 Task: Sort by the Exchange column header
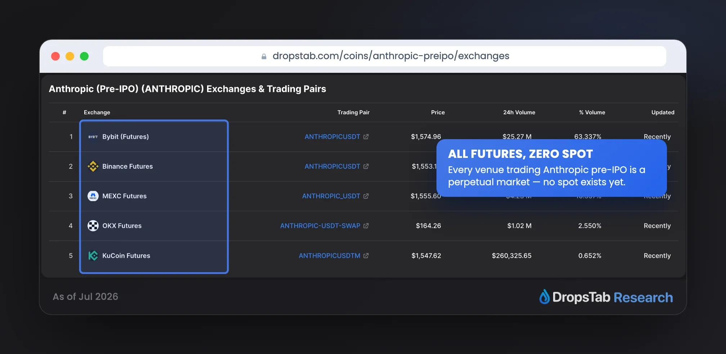[97, 112]
